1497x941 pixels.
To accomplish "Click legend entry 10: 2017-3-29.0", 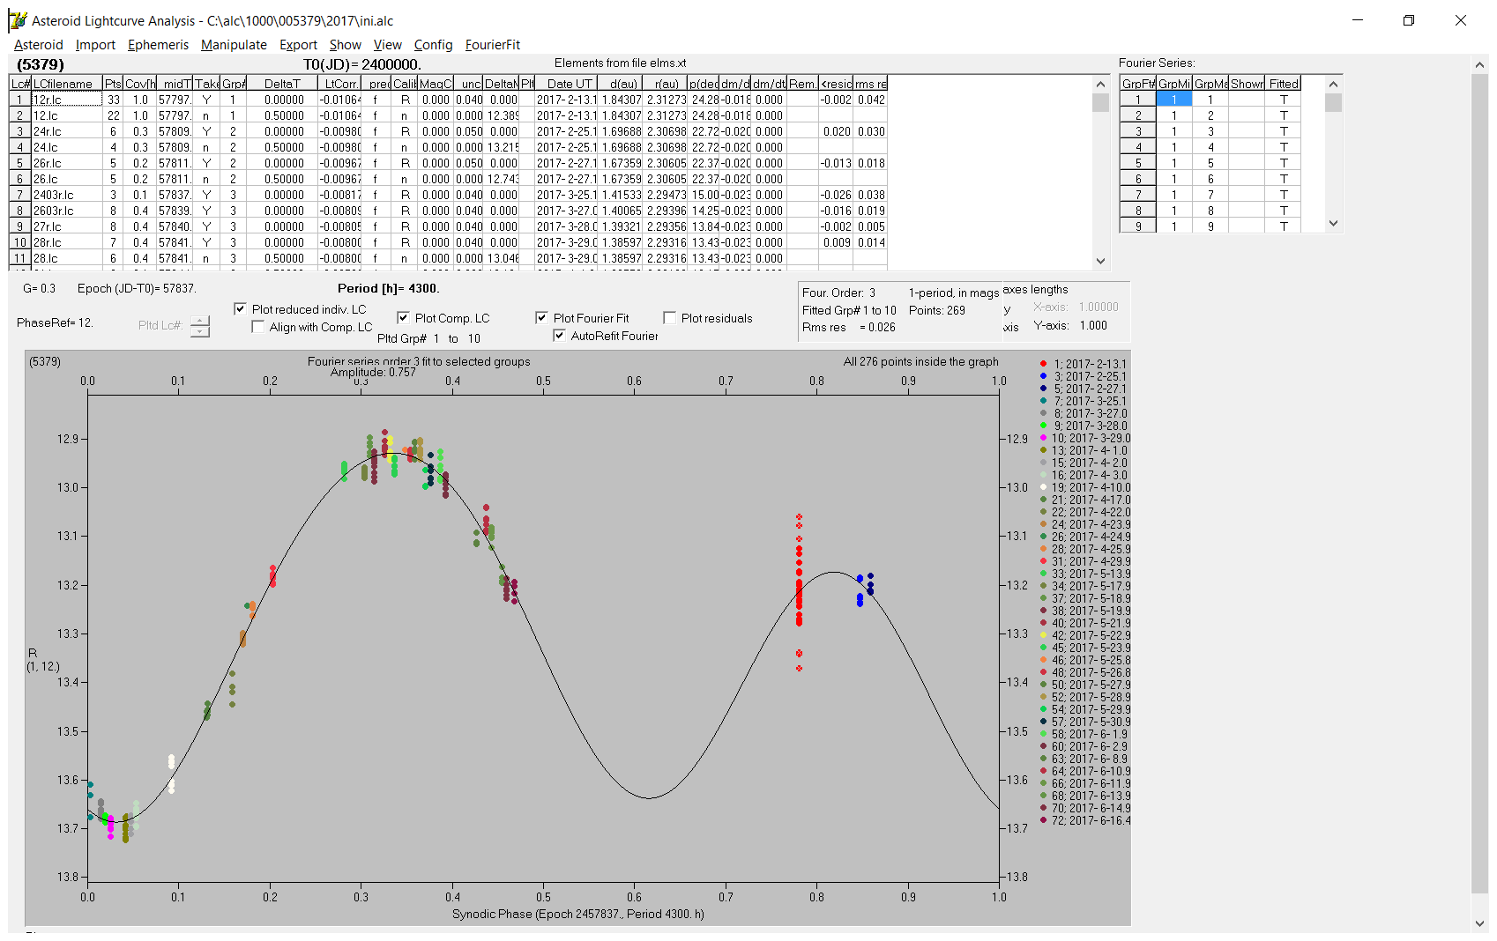I will click(1084, 438).
